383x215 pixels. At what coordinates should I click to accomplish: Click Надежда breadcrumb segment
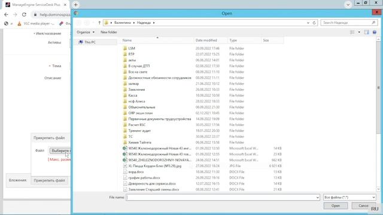(x=144, y=23)
